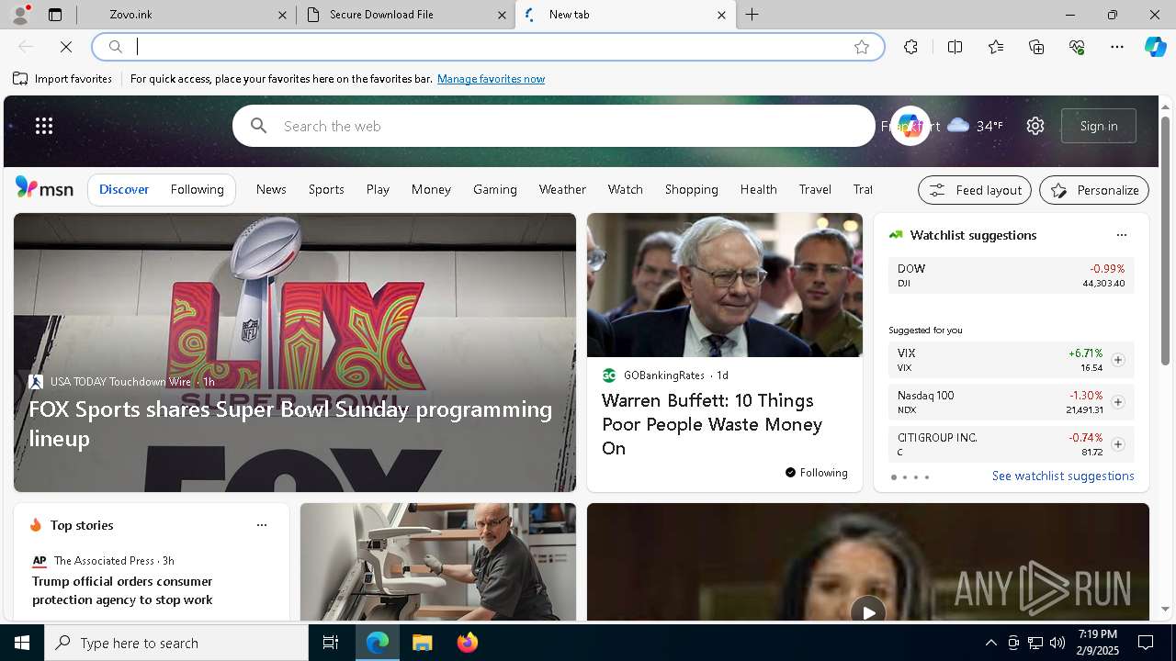This screenshot has width=1176, height=661.
Task: Open the notification center
Action: point(1146,643)
